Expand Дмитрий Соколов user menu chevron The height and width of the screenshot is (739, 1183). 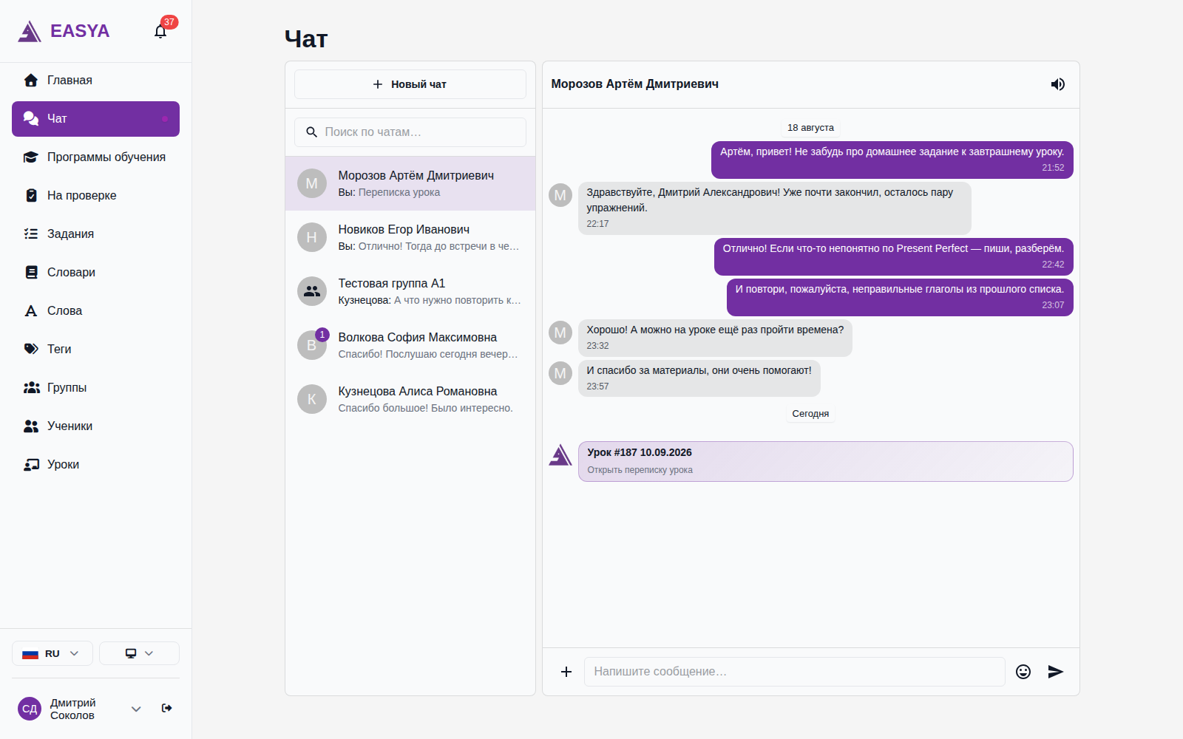click(136, 709)
